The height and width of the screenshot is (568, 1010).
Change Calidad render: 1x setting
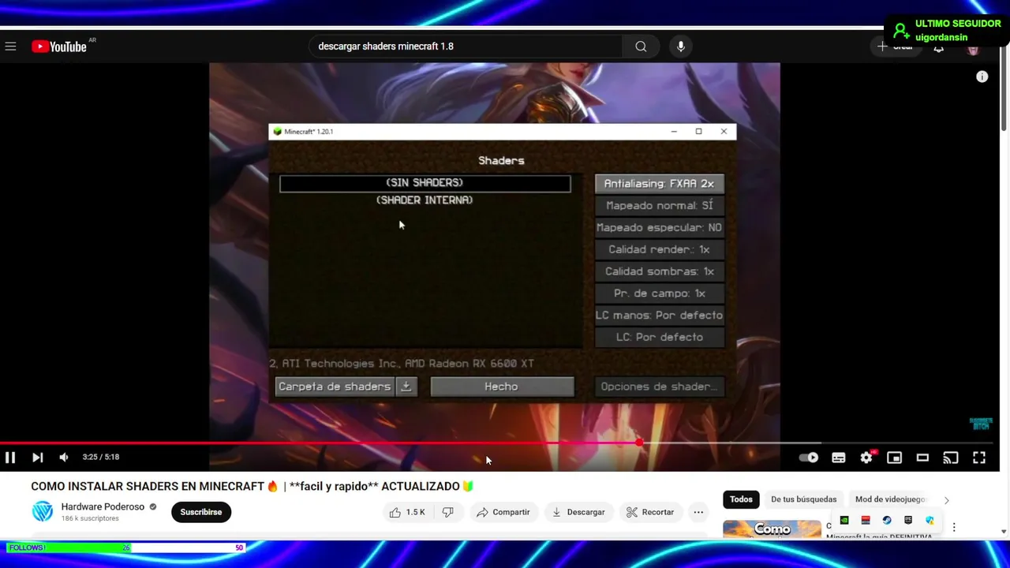[x=659, y=249]
